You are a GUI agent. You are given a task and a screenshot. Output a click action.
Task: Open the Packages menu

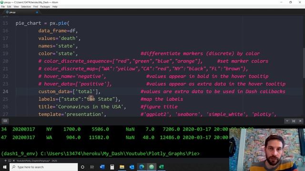[45, 7]
